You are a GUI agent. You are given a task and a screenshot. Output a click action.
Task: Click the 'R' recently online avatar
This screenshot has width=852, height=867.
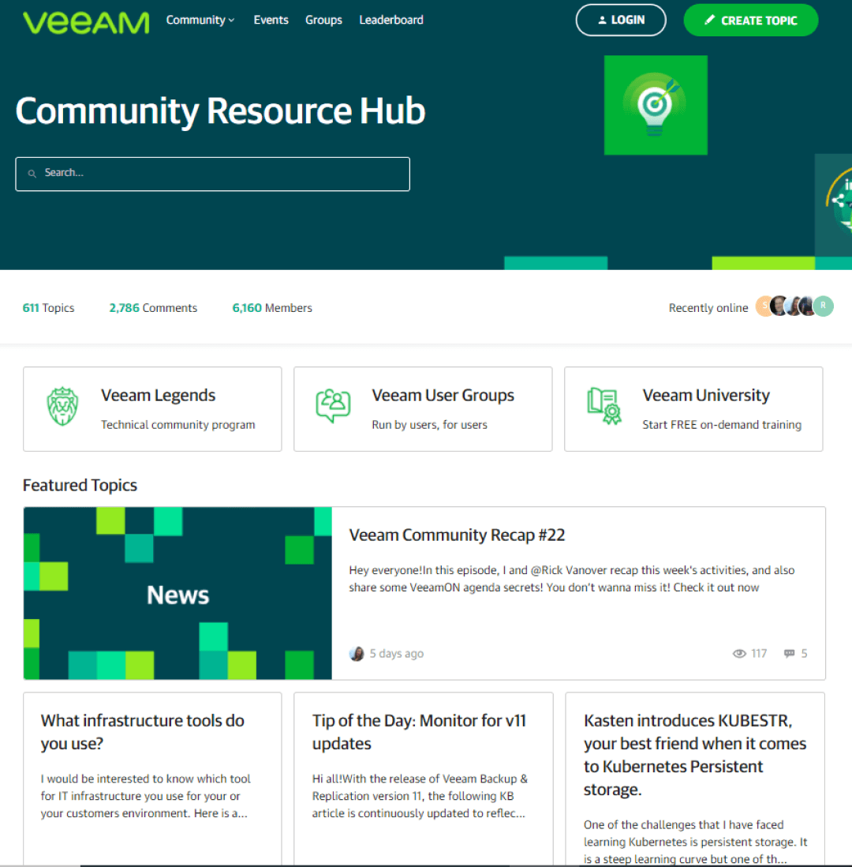824,306
